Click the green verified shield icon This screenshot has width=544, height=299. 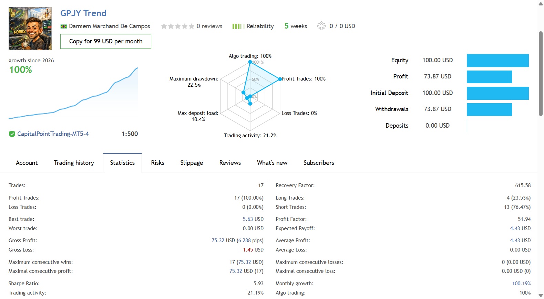[x=12, y=134]
